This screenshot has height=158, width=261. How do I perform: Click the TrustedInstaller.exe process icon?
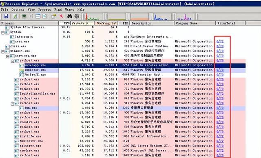click(17, 94)
